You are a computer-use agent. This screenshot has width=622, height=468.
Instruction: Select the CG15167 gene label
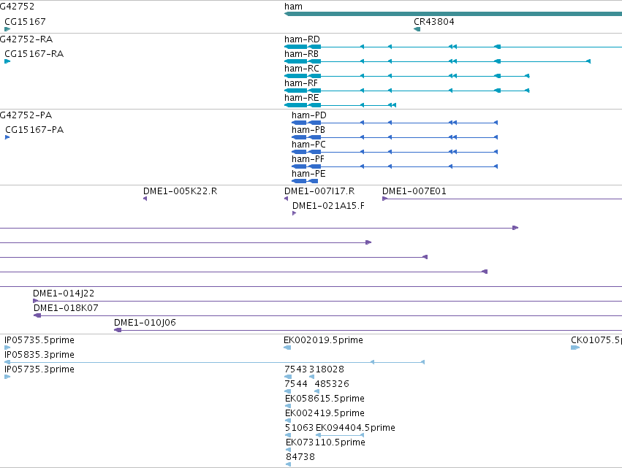click(x=25, y=21)
